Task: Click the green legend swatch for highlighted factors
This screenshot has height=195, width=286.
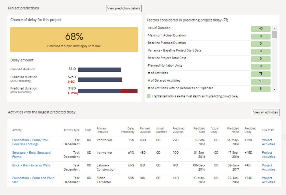Action: click(x=148, y=97)
